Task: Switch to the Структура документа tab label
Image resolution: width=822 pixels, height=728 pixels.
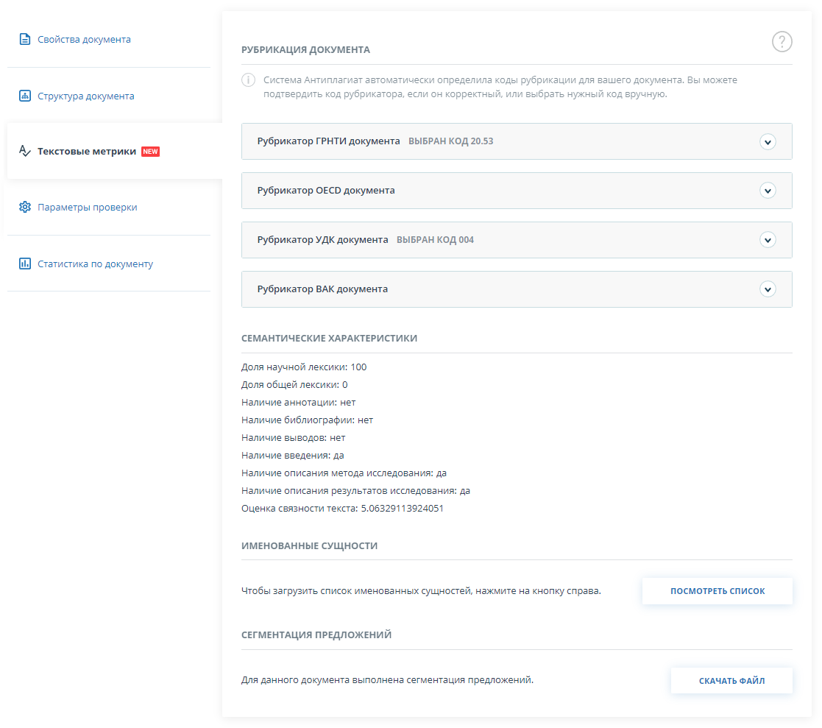Action: 85,96
